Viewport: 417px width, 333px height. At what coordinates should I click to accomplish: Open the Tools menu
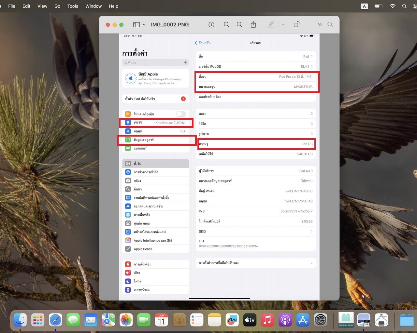[73, 6]
